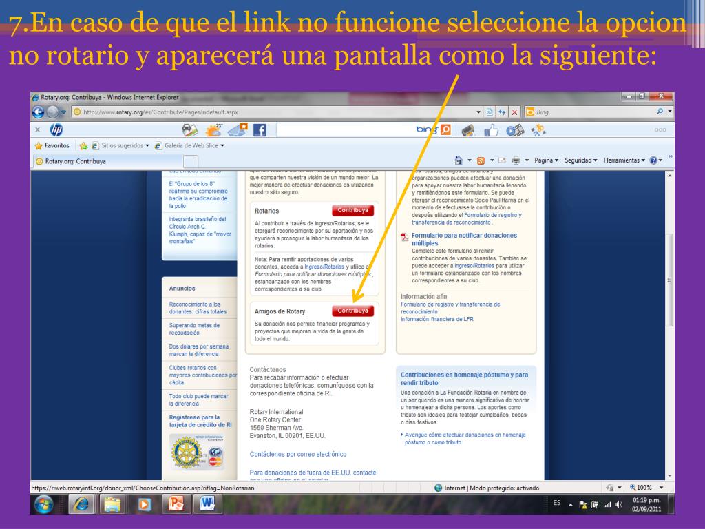Click the browser Back arrow button

39,112
